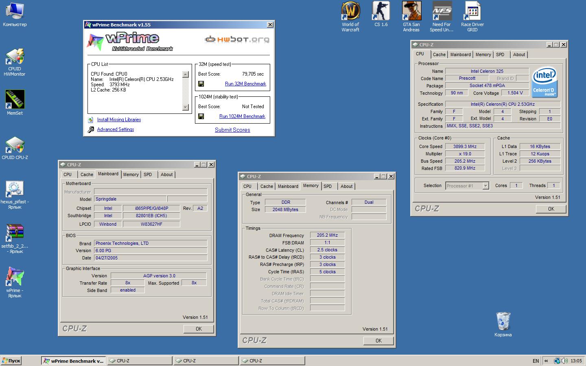Click Install Missing Libraries icon
The width and height of the screenshot is (586, 366).
(x=91, y=120)
